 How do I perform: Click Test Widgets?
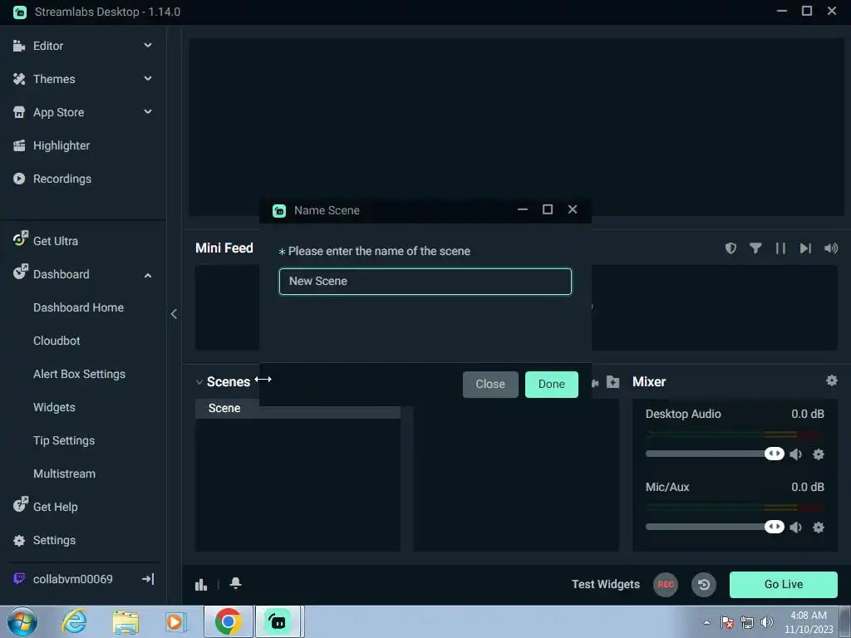click(606, 584)
